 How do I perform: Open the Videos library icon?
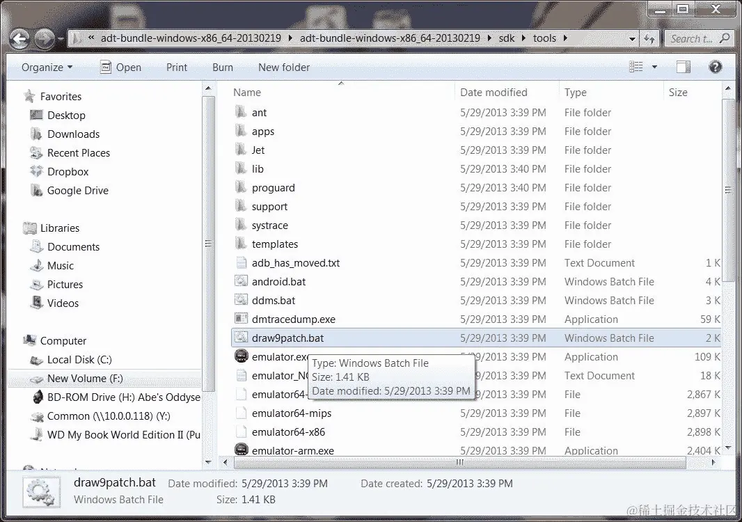(x=36, y=303)
